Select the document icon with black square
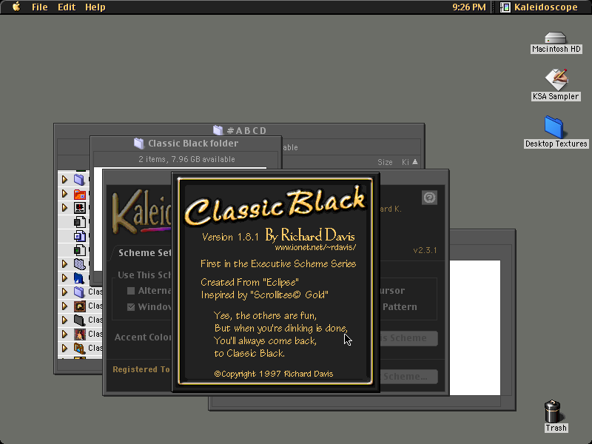592x444 pixels. pyautogui.click(x=79, y=222)
